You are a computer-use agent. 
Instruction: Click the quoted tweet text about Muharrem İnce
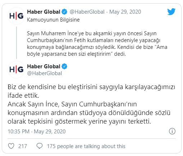point(97,43)
